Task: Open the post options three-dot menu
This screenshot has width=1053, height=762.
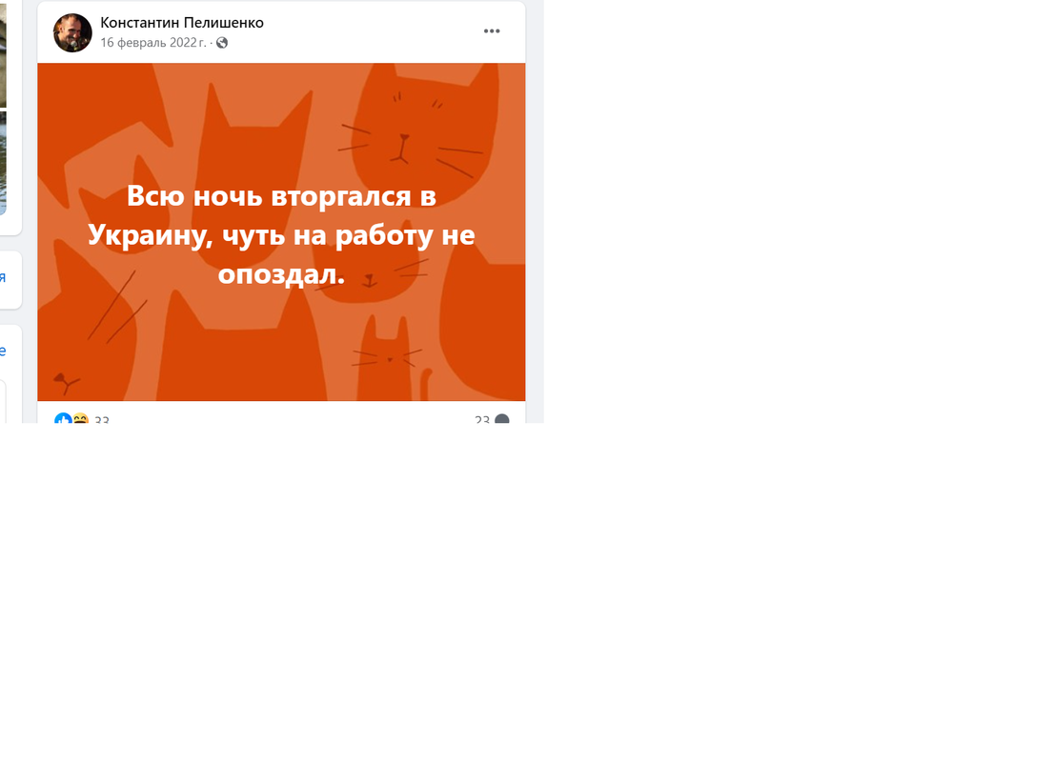Action: point(492,30)
